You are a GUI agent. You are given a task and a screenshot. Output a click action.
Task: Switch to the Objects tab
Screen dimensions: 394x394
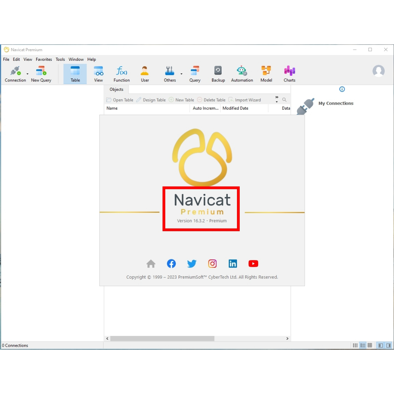(x=116, y=89)
